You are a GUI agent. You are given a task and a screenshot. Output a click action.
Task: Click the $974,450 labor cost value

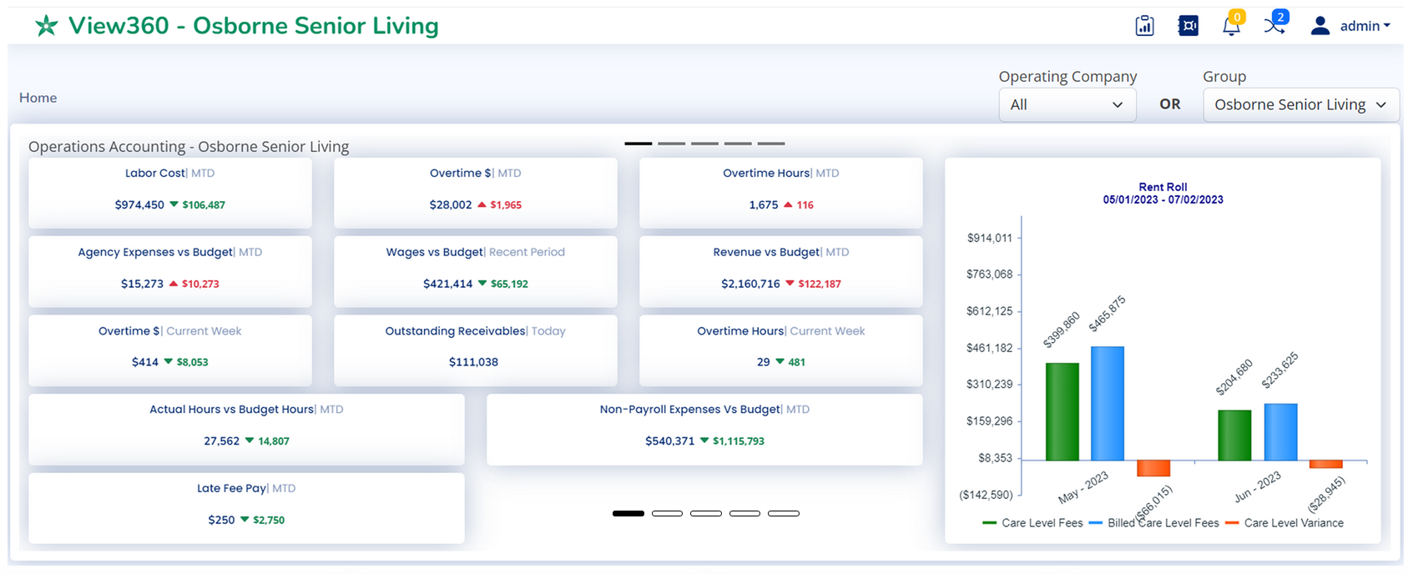[139, 204]
